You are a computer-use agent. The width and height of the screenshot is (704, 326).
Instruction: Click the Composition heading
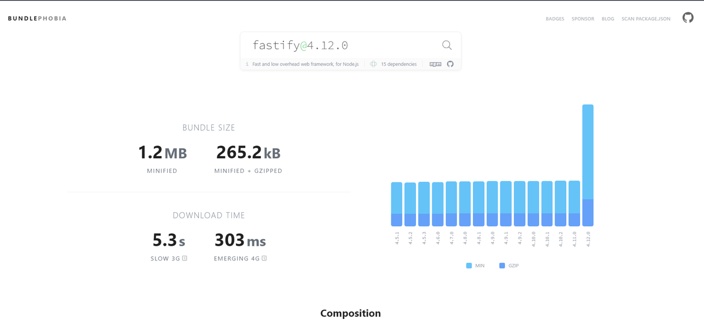pos(350,314)
